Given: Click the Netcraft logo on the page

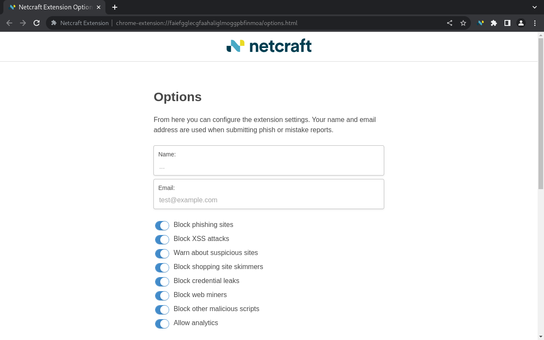Looking at the screenshot, I should click(269, 45).
